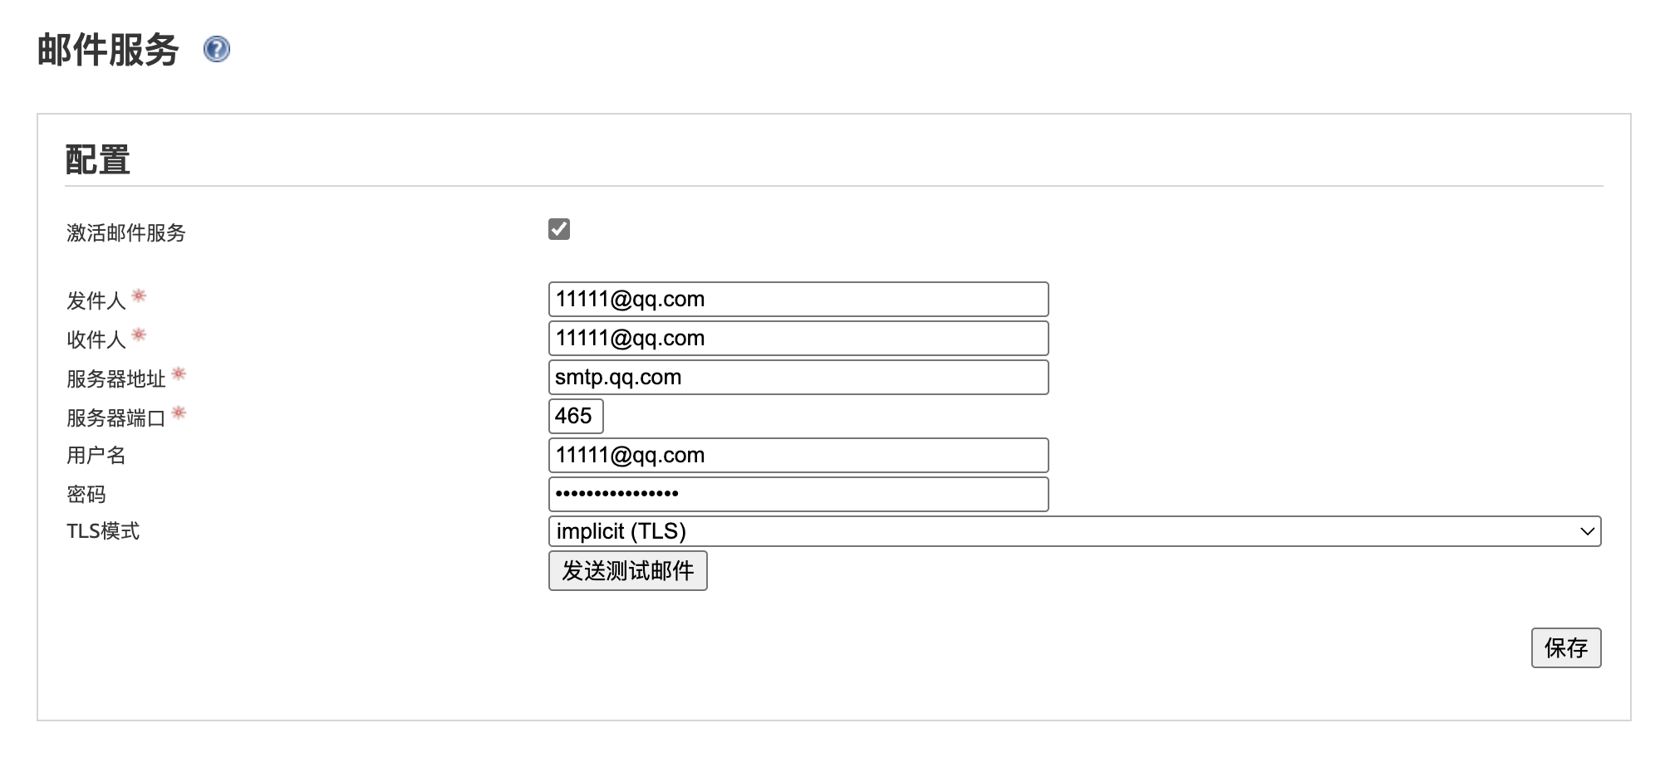The image size is (1665, 757).
Task: Click the 配置 section heading
Action: (x=98, y=160)
